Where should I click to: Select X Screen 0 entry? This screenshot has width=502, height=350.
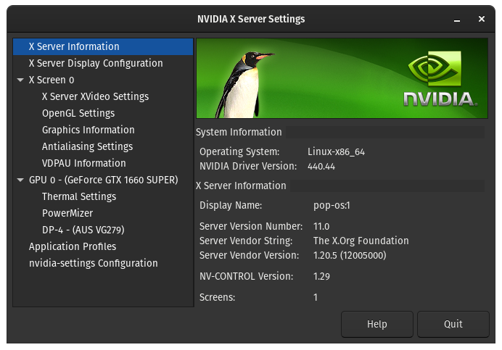click(52, 80)
